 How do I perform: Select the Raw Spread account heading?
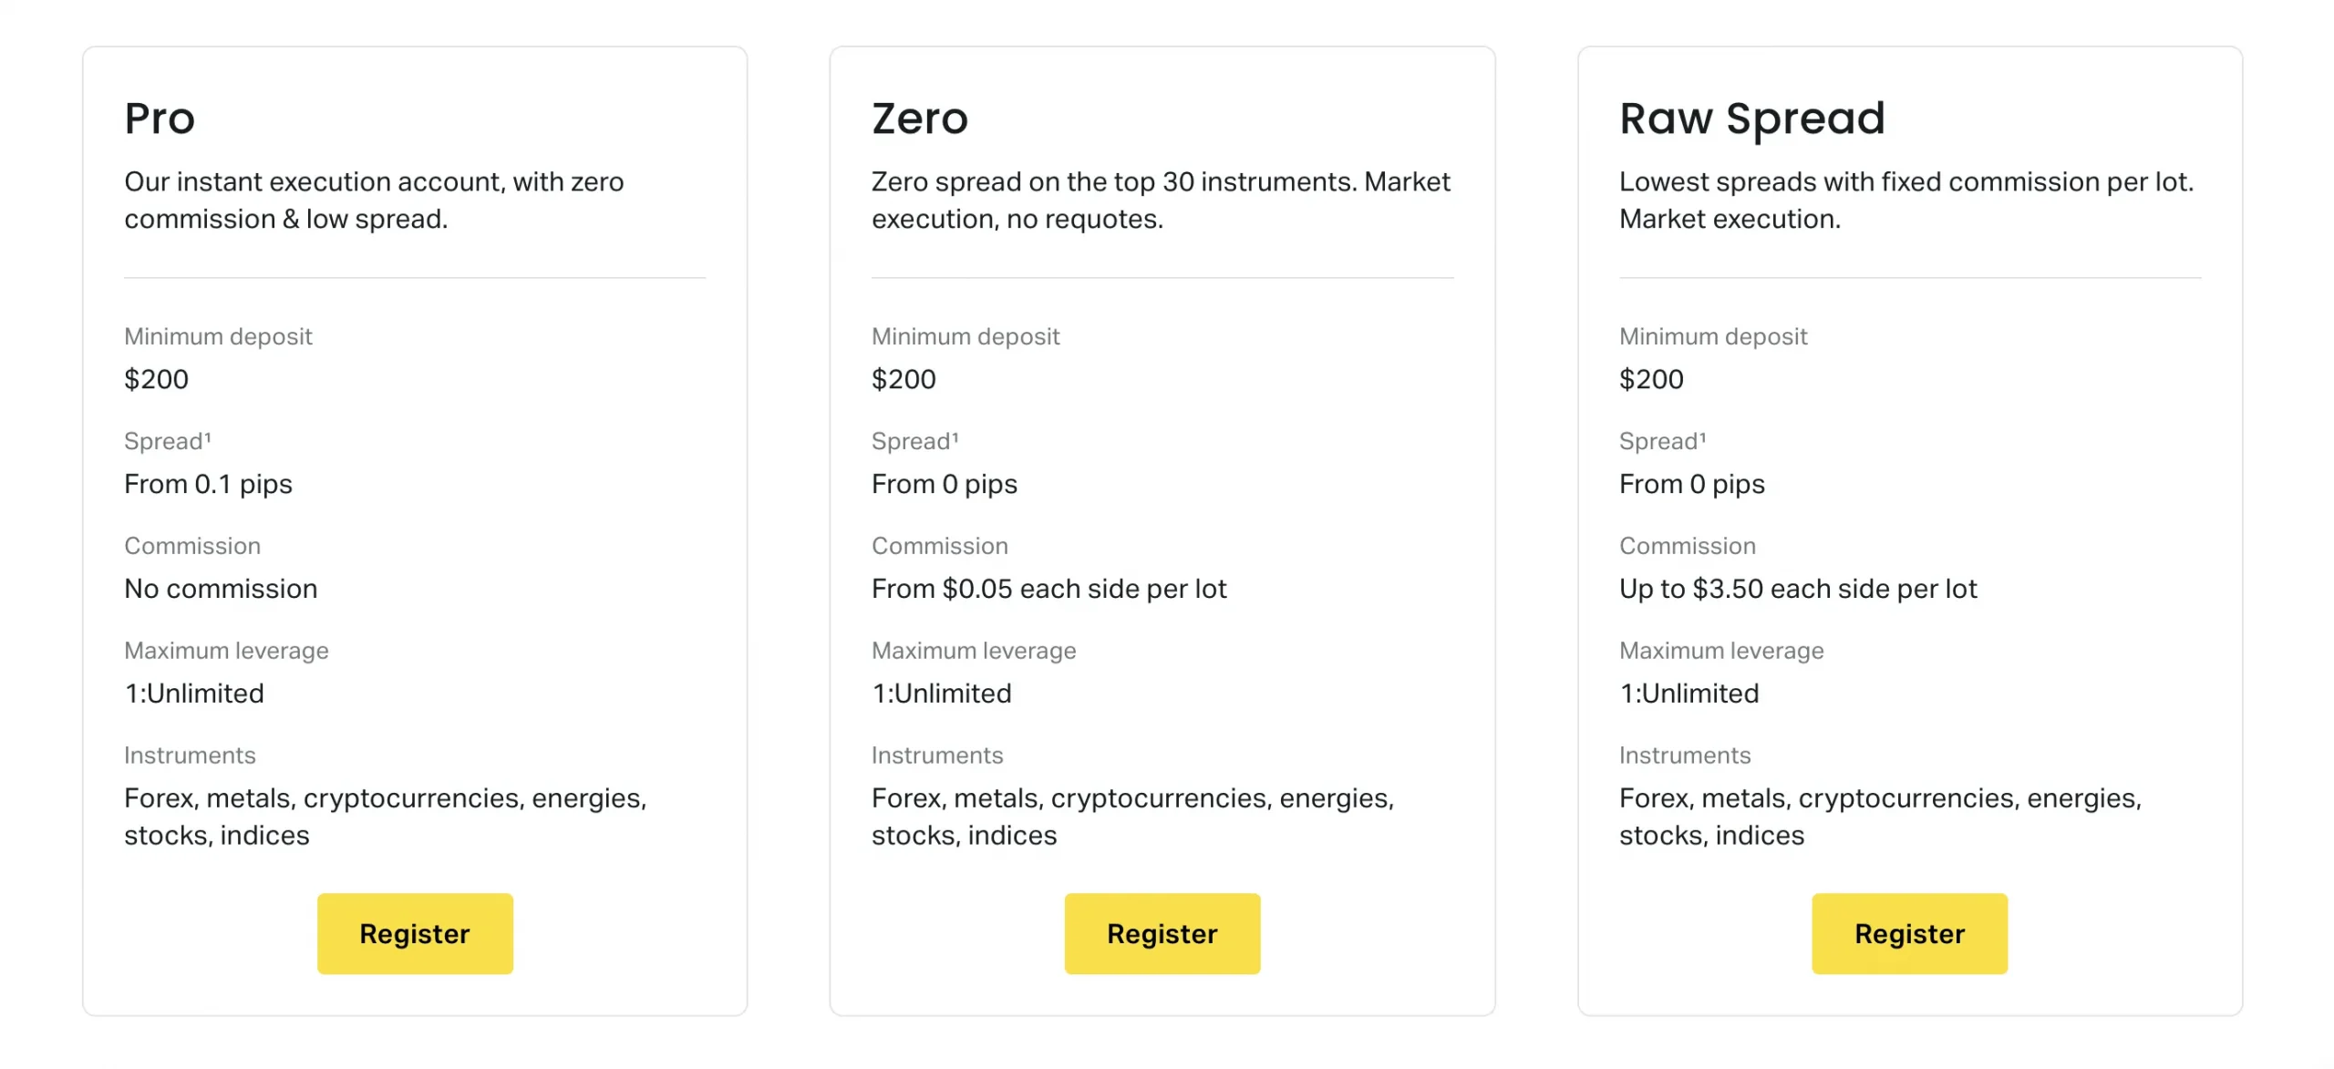tap(1752, 118)
